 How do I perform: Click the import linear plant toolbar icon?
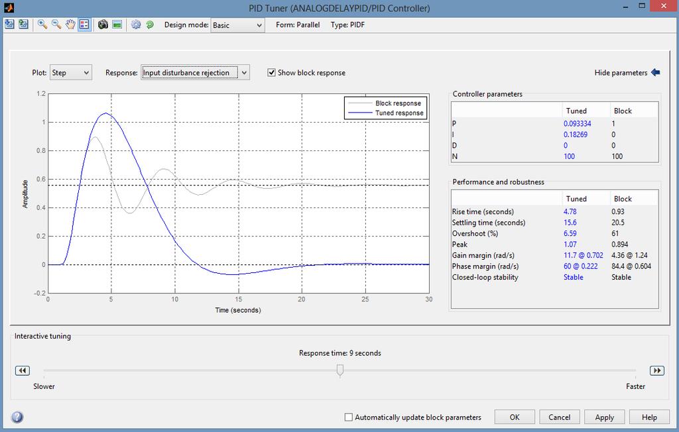[x=9, y=25]
